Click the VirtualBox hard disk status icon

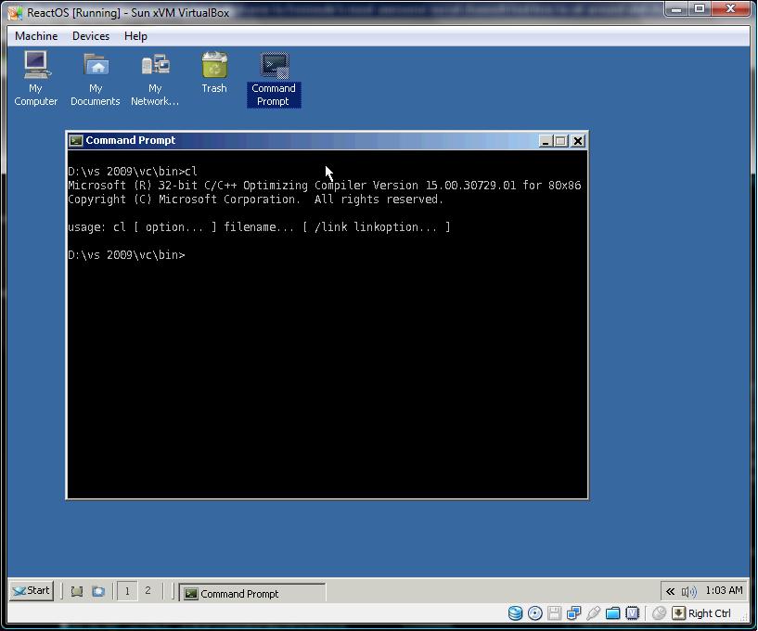(x=515, y=613)
